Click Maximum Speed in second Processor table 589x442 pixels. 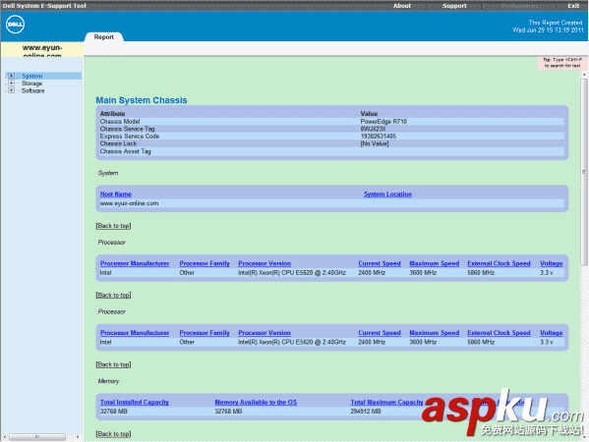435,333
